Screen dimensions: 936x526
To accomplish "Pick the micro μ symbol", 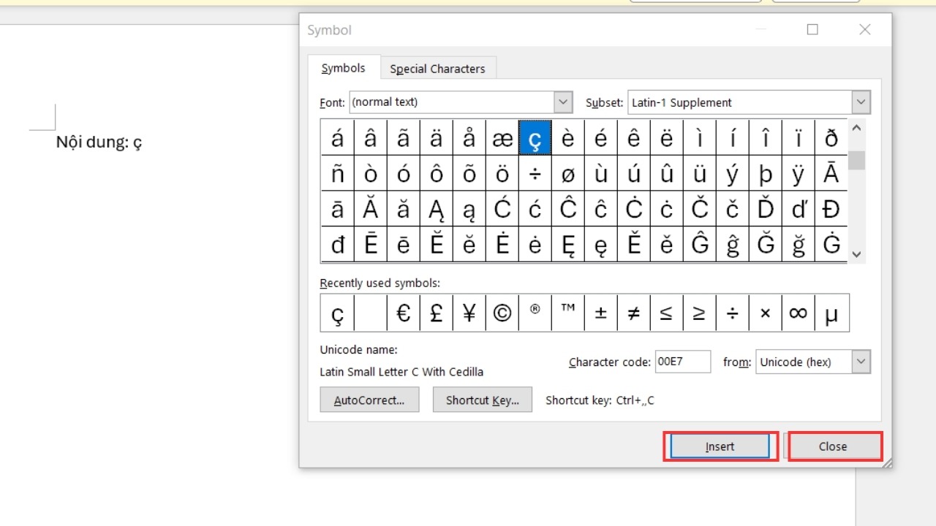I will (831, 313).
